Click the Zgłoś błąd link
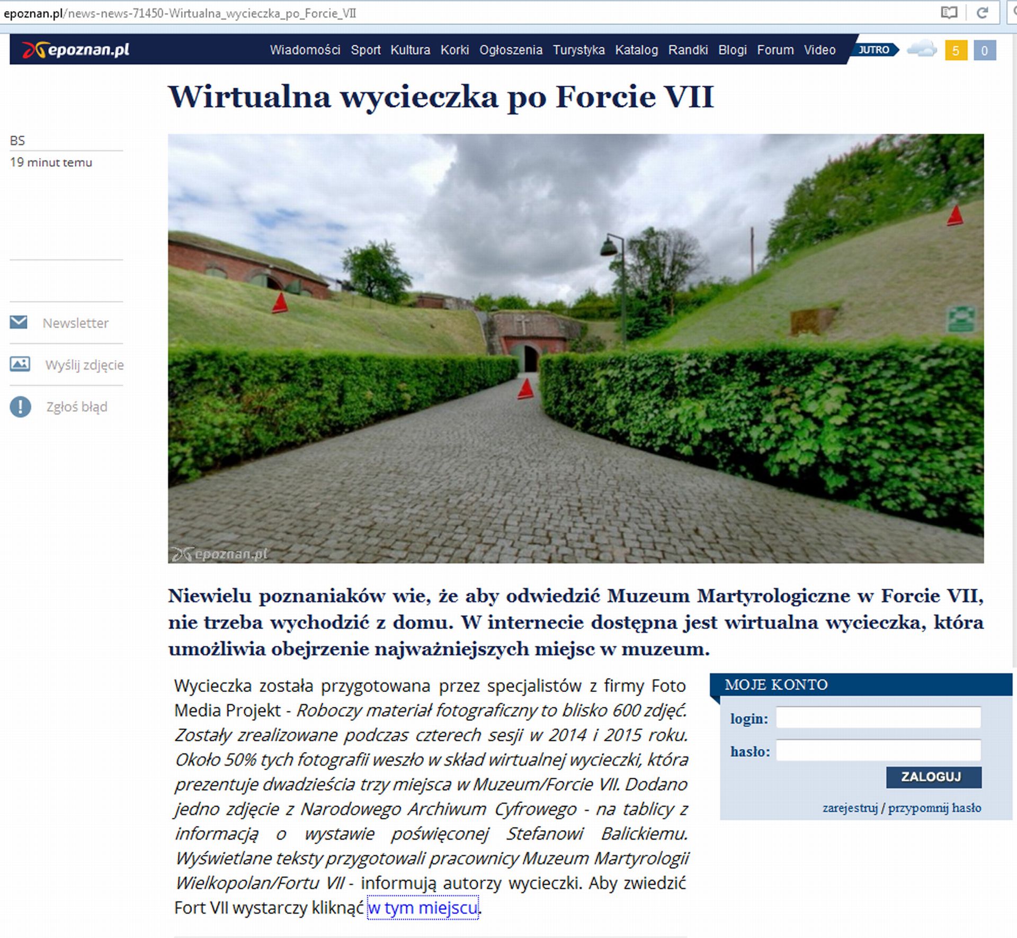Viewport: 1017px width, 938px height. (x=77, y=407)
